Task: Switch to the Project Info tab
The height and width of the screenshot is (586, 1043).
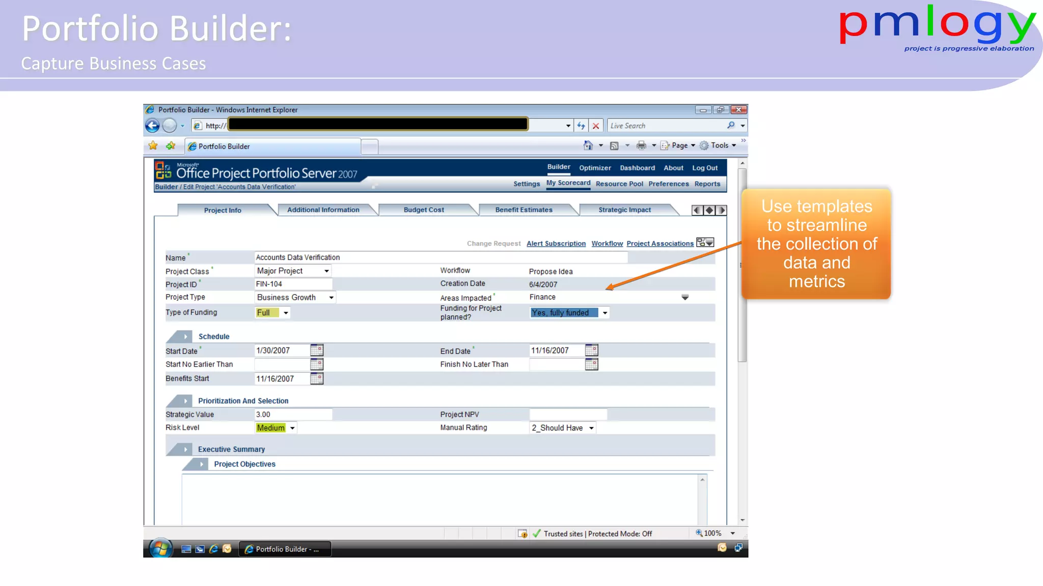Action: pyautogui.click(x=223, y=210)
